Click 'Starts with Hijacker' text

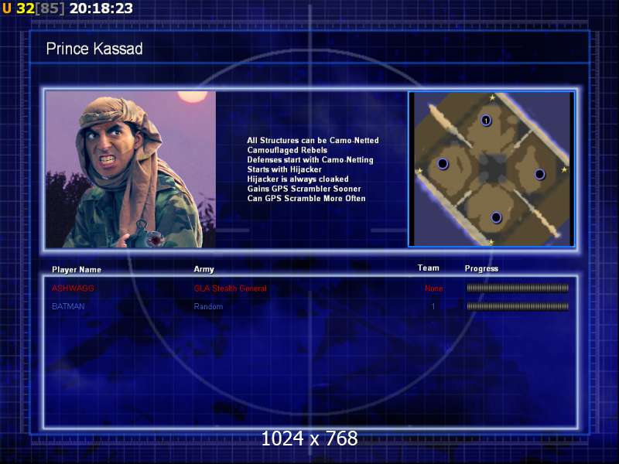(x=284, y=169)
